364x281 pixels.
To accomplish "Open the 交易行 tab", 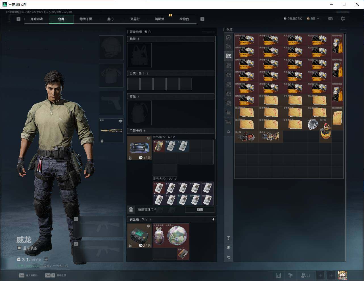I will (135, 19).
